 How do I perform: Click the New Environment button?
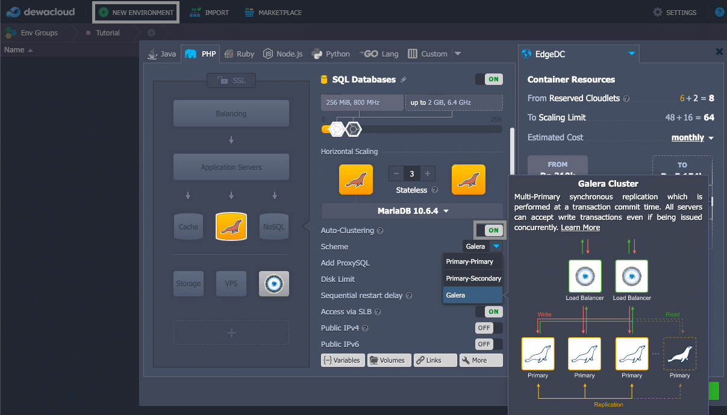136,12
